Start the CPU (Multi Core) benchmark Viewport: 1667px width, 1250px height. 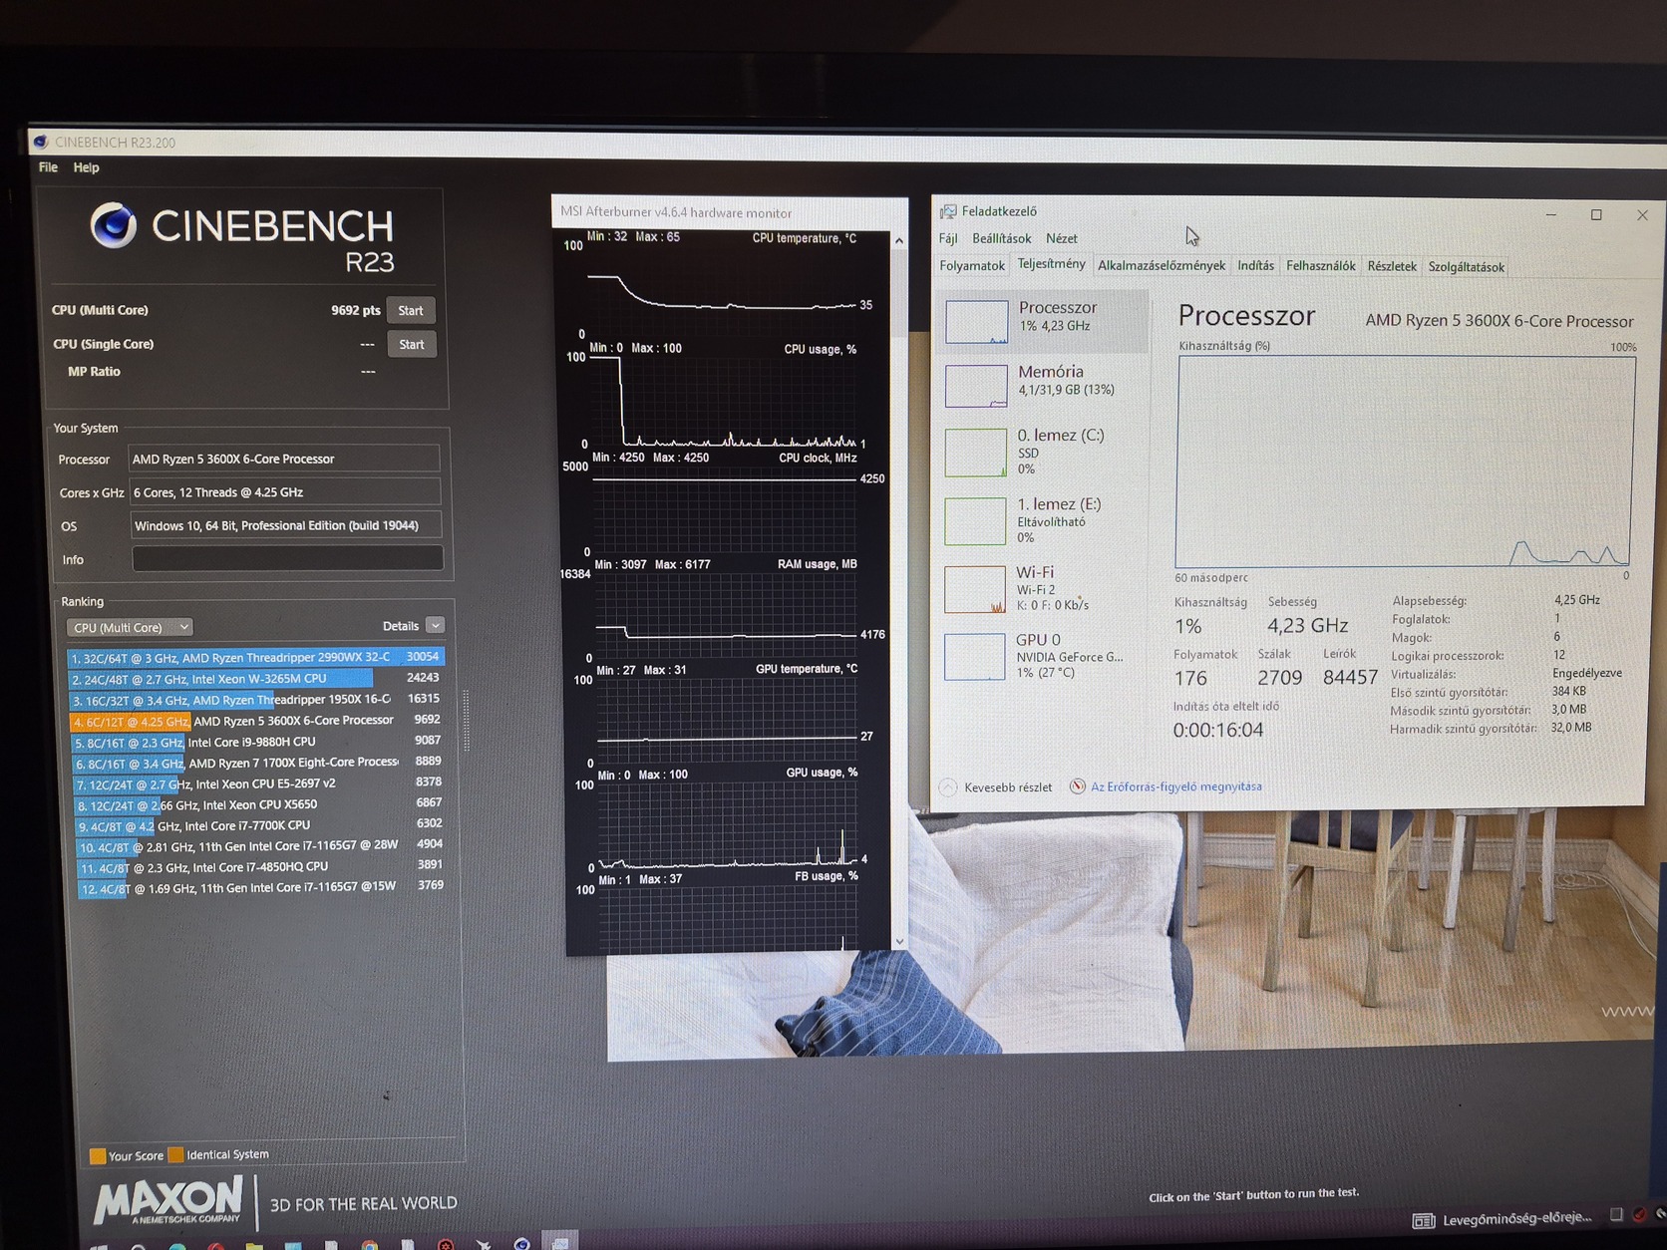pos(411,310)
